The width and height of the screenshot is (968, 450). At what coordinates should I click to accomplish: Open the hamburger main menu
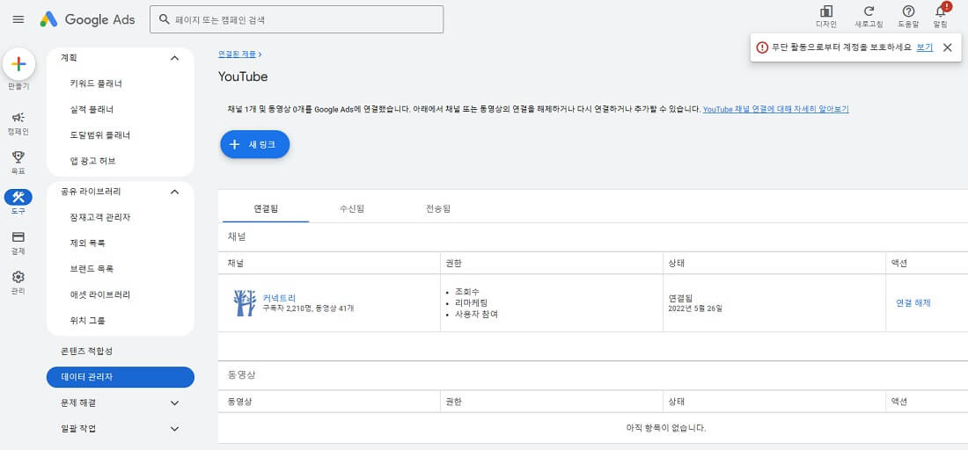click(18, 19)
